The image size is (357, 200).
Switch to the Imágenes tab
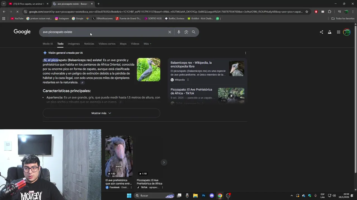[74, 44]
